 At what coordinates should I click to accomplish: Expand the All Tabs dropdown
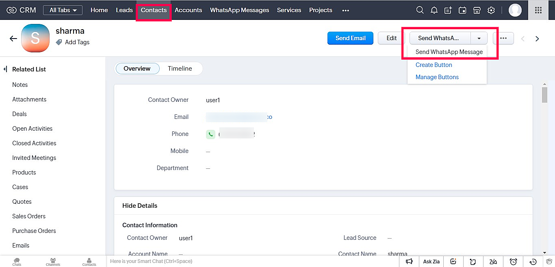63,10
